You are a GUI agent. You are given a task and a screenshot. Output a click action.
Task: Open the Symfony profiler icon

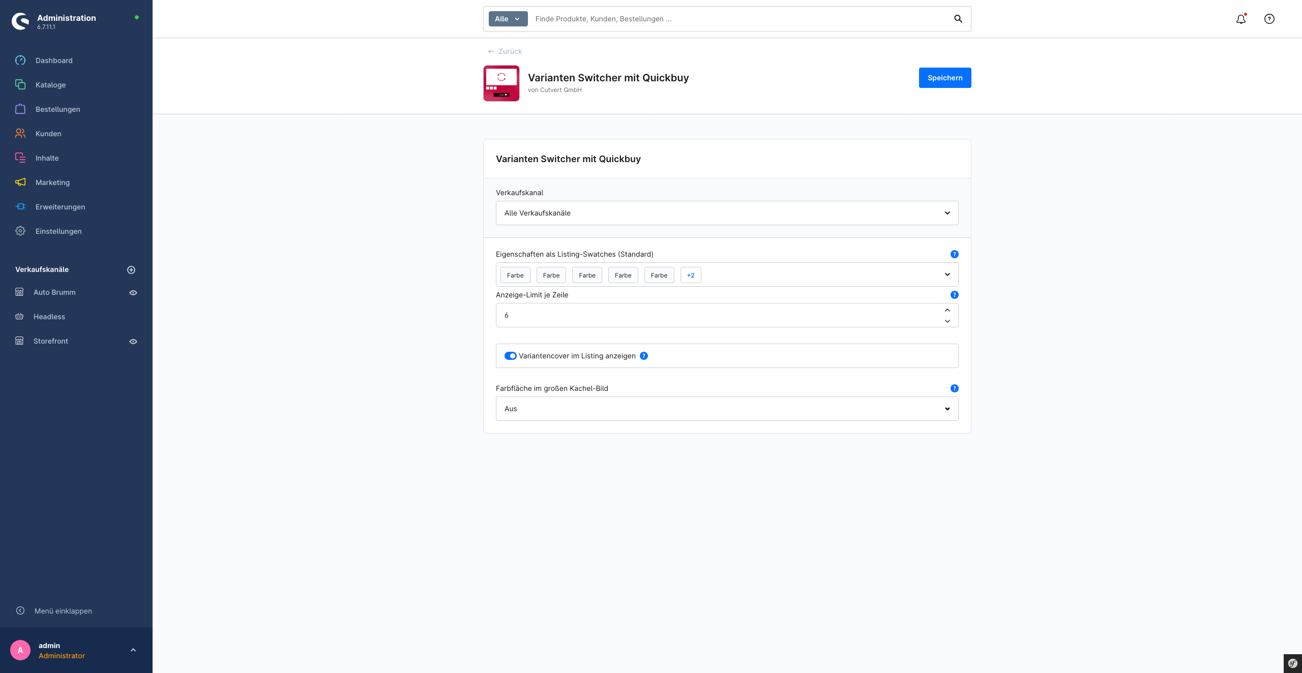(1293, 663)
